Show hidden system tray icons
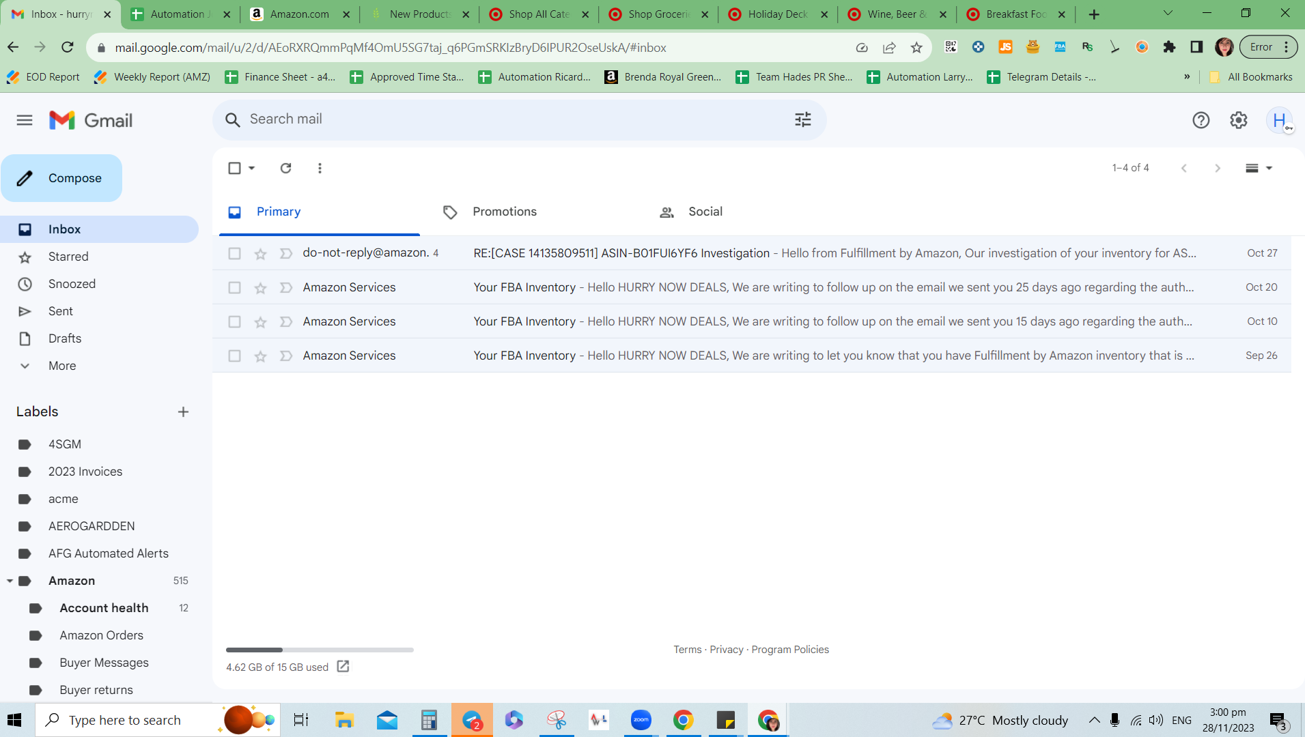Viewport: 1305px width, 737px height. [x=1094, y=720]
